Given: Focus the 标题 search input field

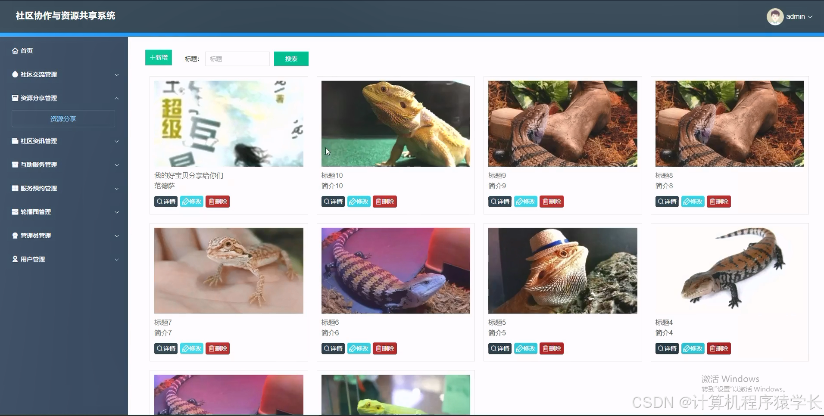Looking at the screenshot, I should [x=237, y=59].
